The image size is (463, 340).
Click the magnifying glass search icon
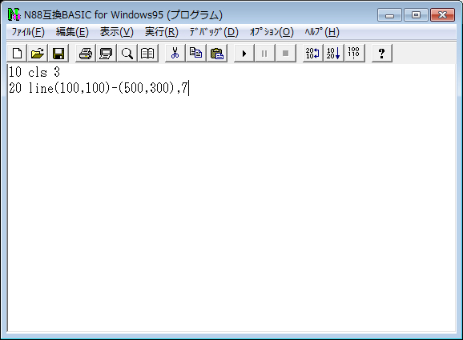click(127, 54)
